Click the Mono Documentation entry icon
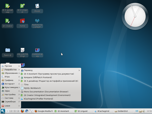The width and height of the screenshot is (152, 114). tap(22, 92)
